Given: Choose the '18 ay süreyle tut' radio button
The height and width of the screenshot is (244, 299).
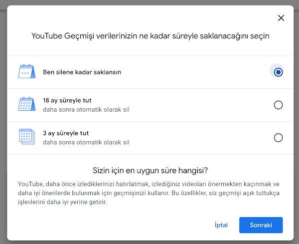Looking at the screenshot, I should point(278,105).
